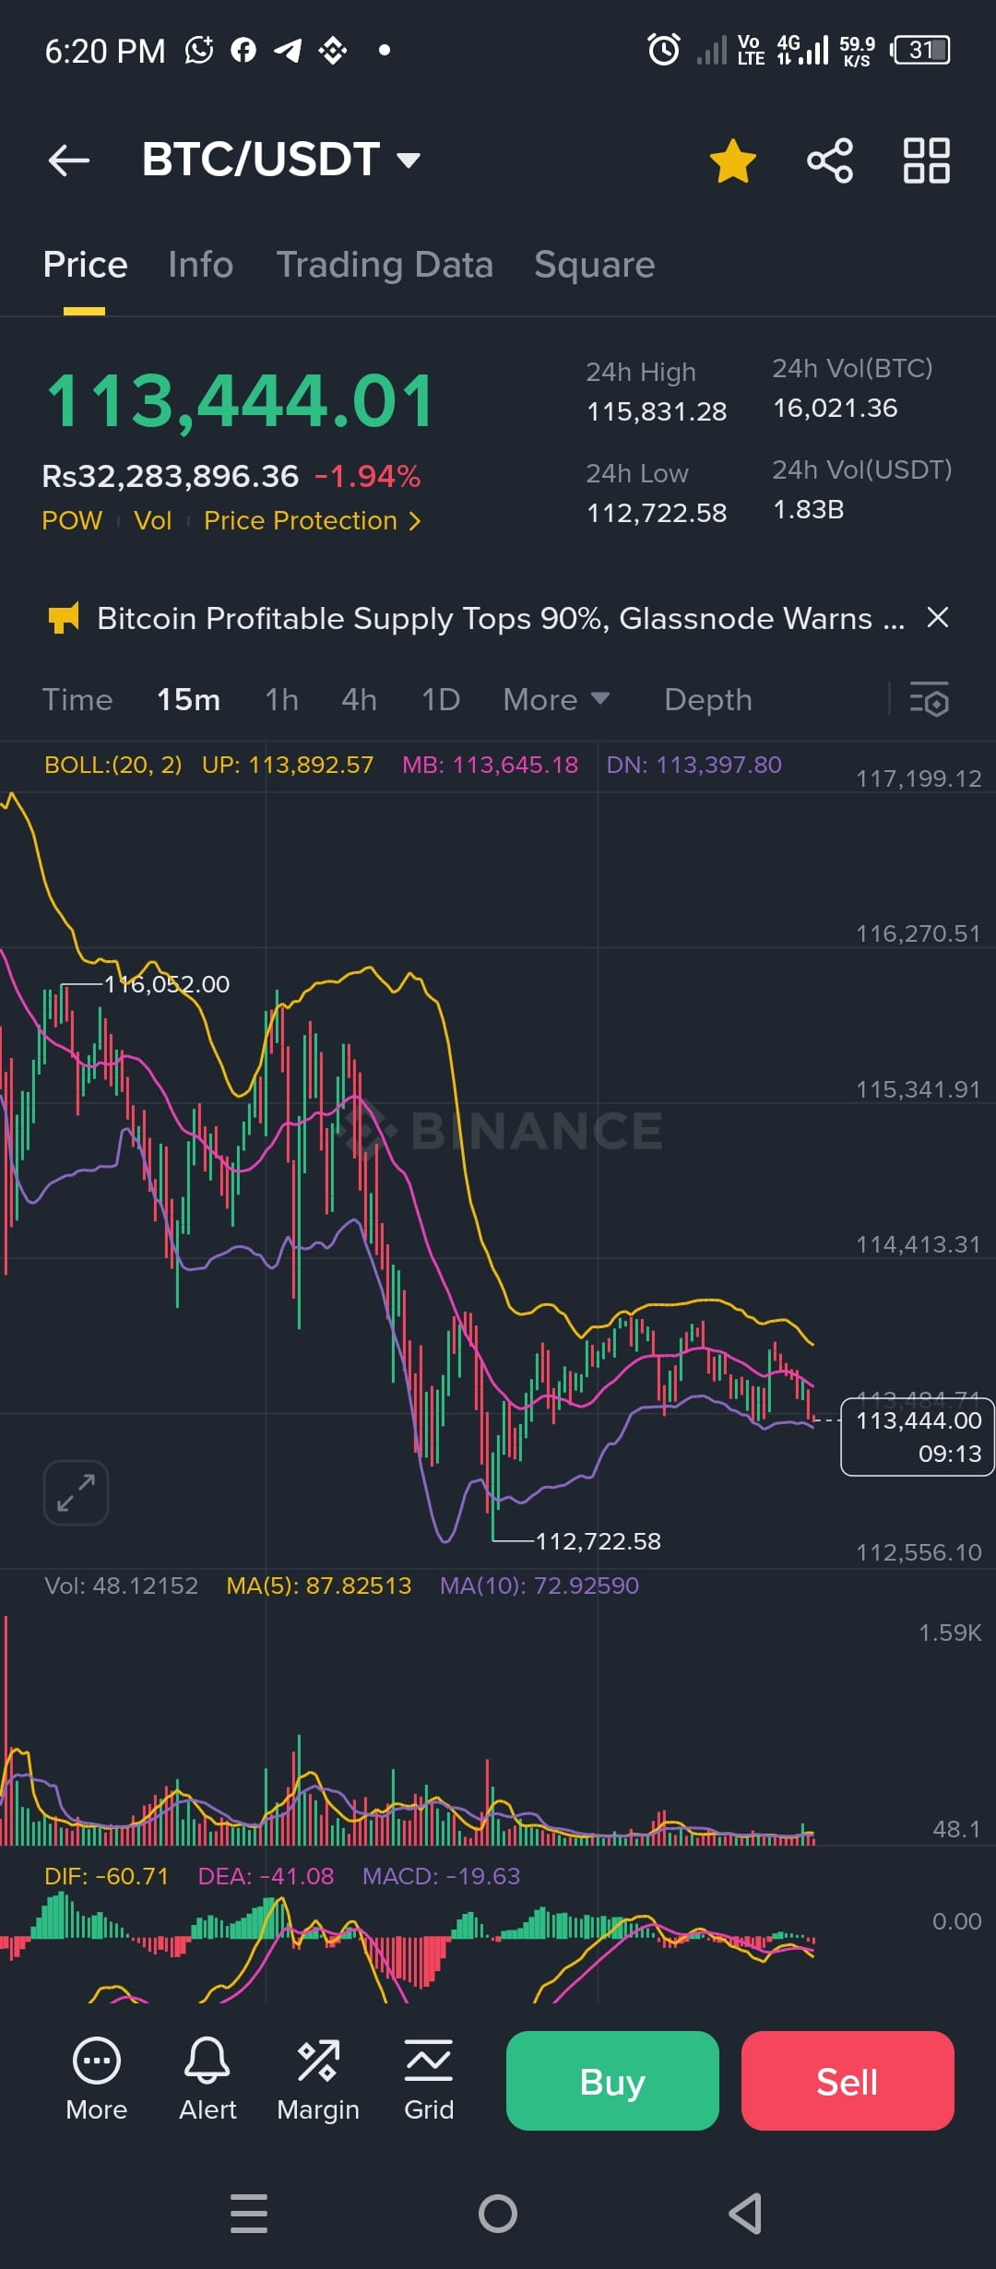Open Margin trading
Screen dimensions: 996x2269
(318, 2079)
